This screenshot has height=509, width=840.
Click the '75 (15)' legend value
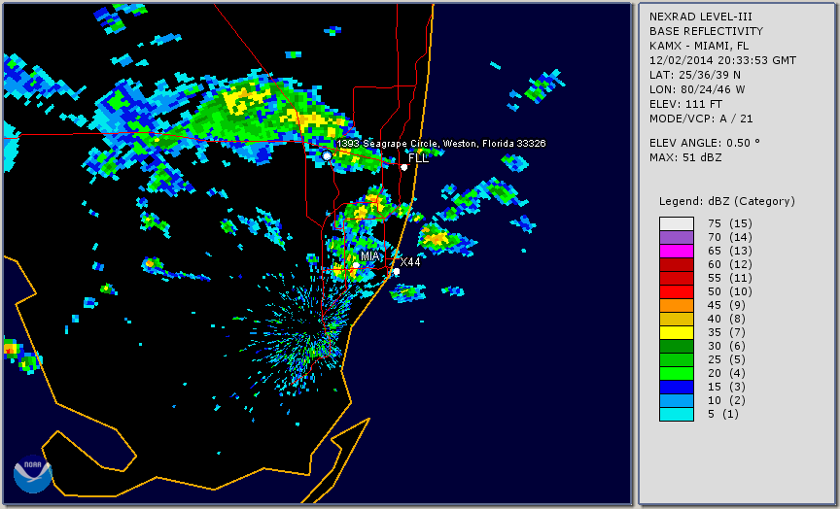(x=730, y=223)
